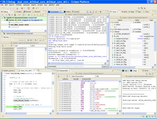Open the File menu
157x119 pixels.
click(2, 5)
